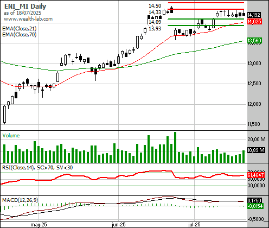Viewport: 269px width, 228px height.
Task: Click the 12,500 price axis label
Action: [254, 84]
